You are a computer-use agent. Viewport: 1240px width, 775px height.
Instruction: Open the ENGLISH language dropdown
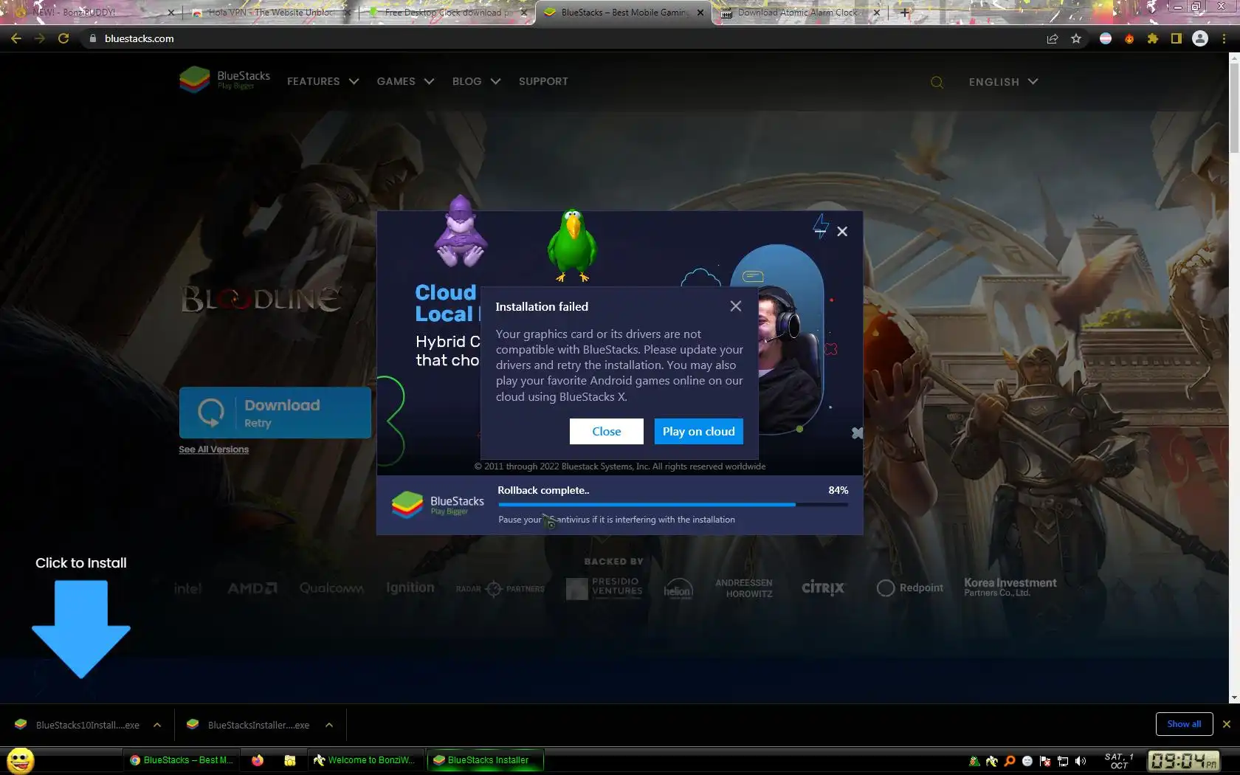pos(1003,82)
